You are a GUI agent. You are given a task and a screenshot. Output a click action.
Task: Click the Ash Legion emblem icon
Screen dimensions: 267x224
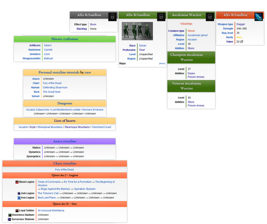coord(19,193)
